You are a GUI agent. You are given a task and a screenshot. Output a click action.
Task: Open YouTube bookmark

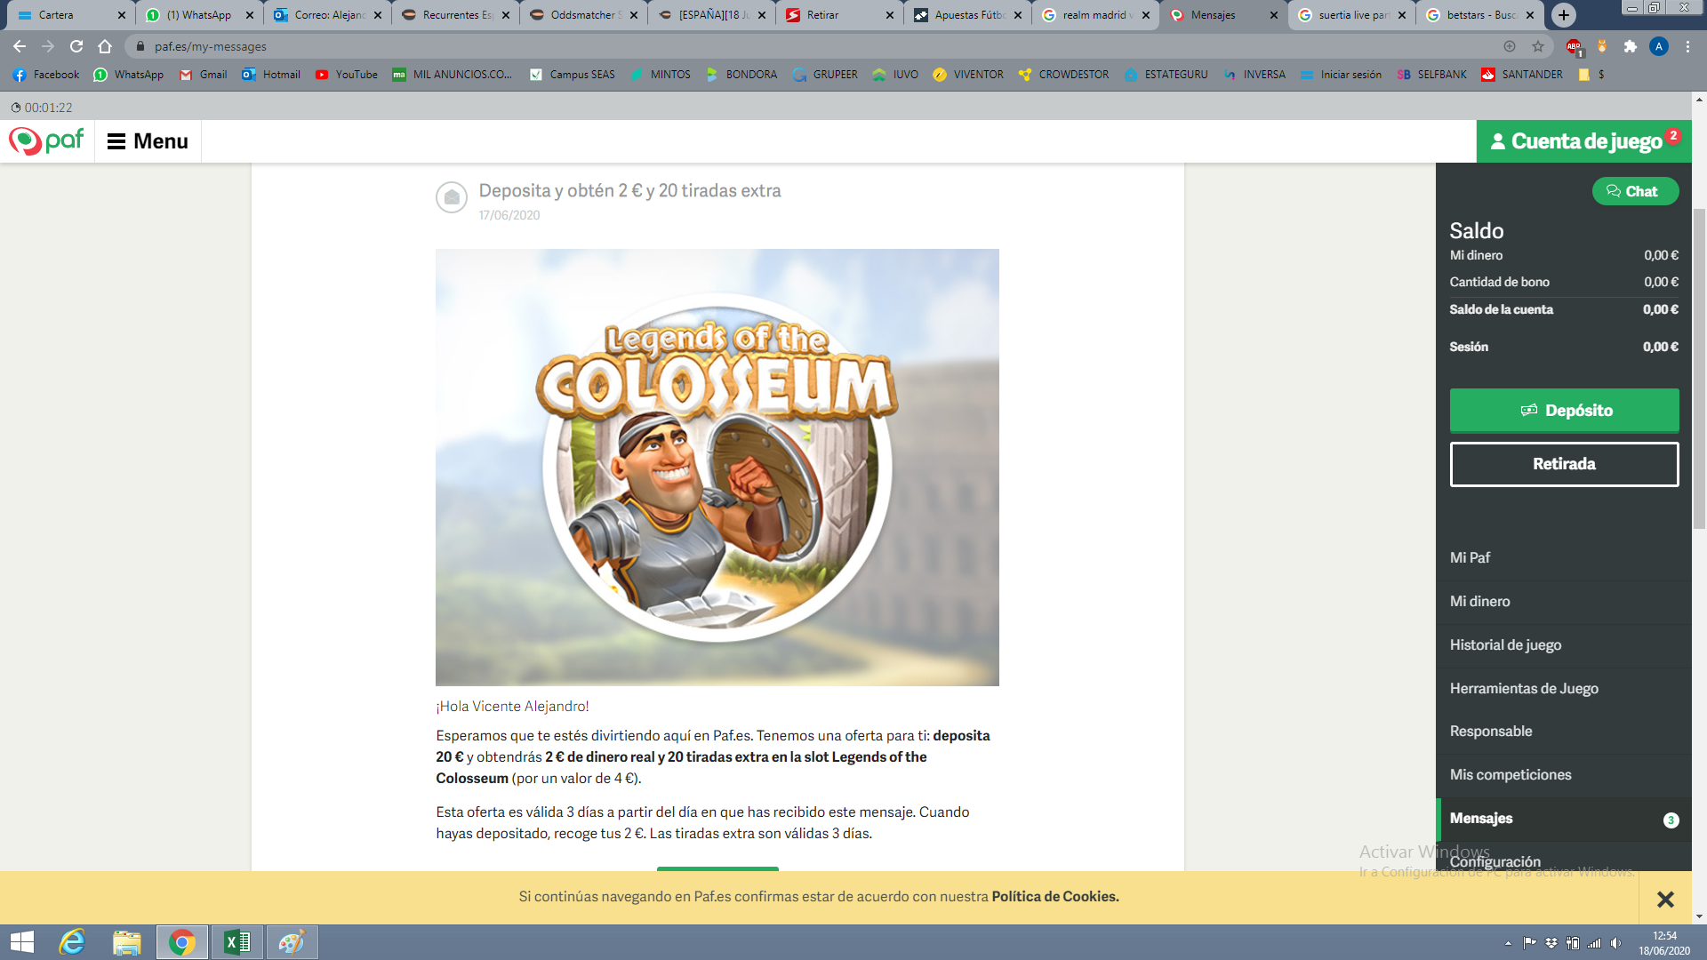pos(347,75)
